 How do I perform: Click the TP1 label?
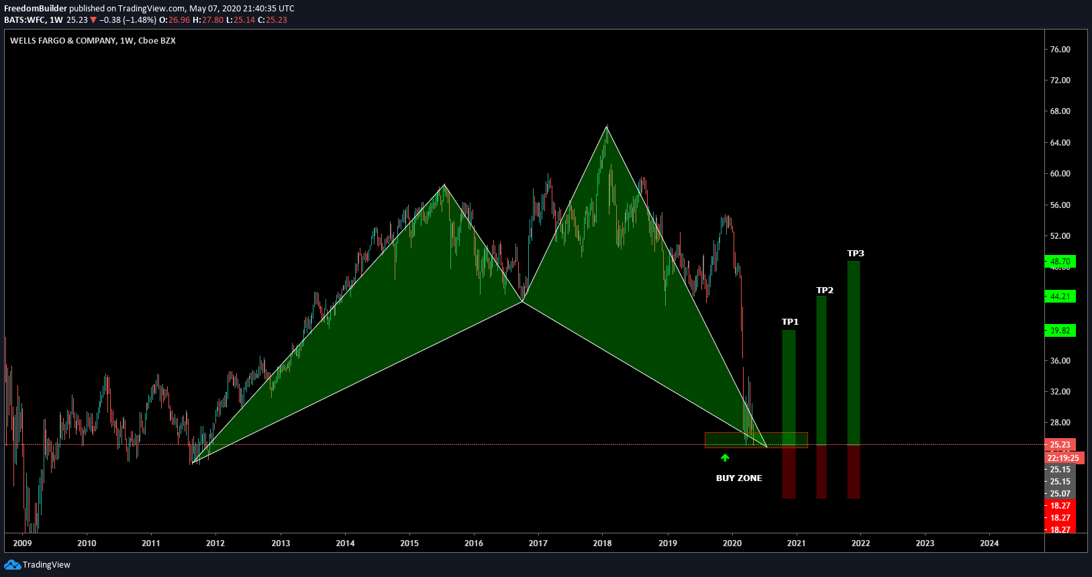(x=790, y=322)
